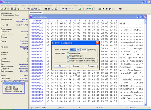Click the new offset input field
This screenshot has width=151, height=110.
coord(73,50)
